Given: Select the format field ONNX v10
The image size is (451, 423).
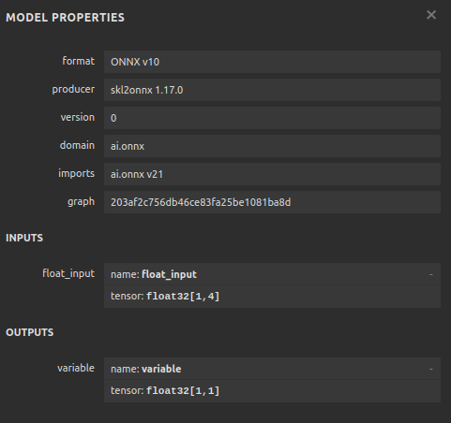Looking at the screenshot, I should point(272,62).
